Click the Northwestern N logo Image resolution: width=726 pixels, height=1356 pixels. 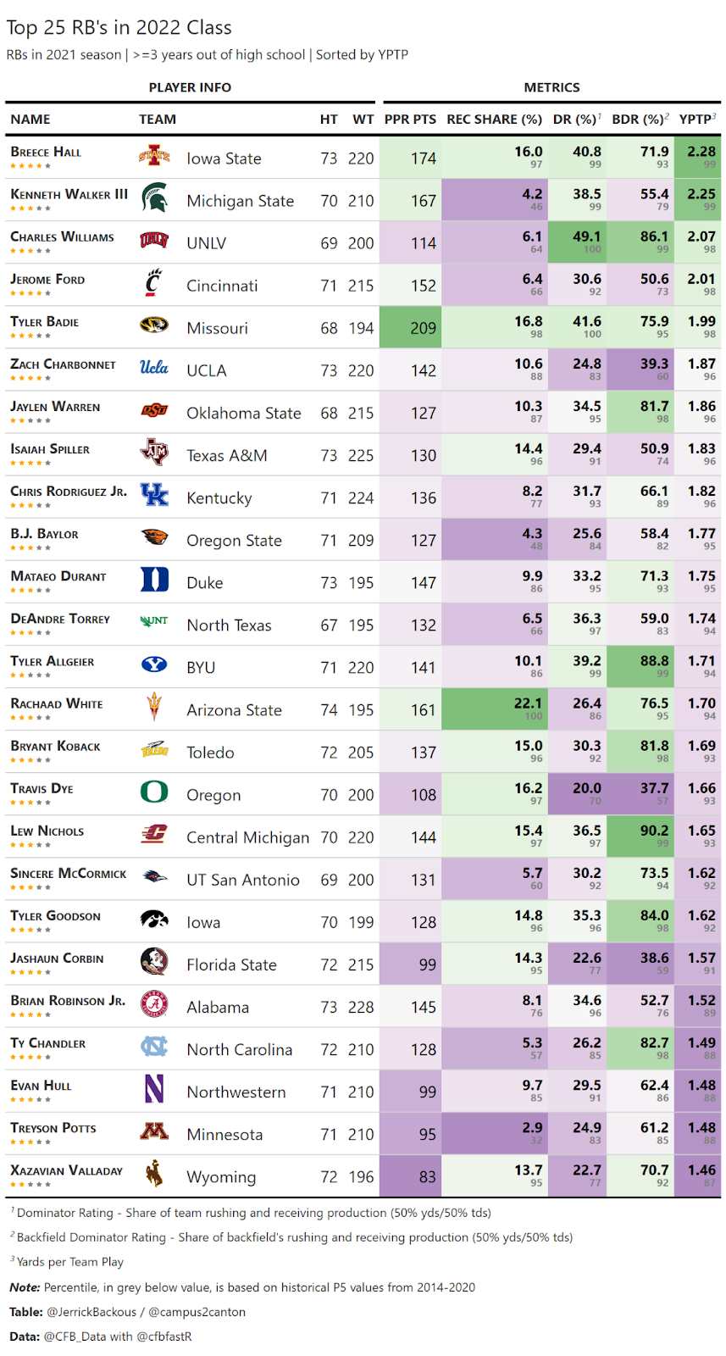[154, 1089]
